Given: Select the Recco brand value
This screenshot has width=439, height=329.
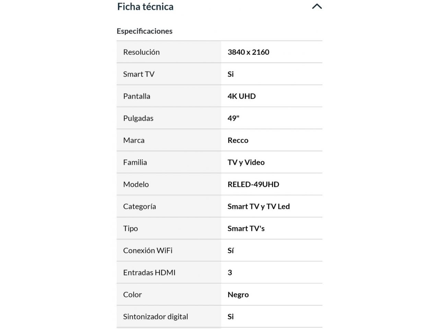Looking at the screenshot, I should coord(238,140).
